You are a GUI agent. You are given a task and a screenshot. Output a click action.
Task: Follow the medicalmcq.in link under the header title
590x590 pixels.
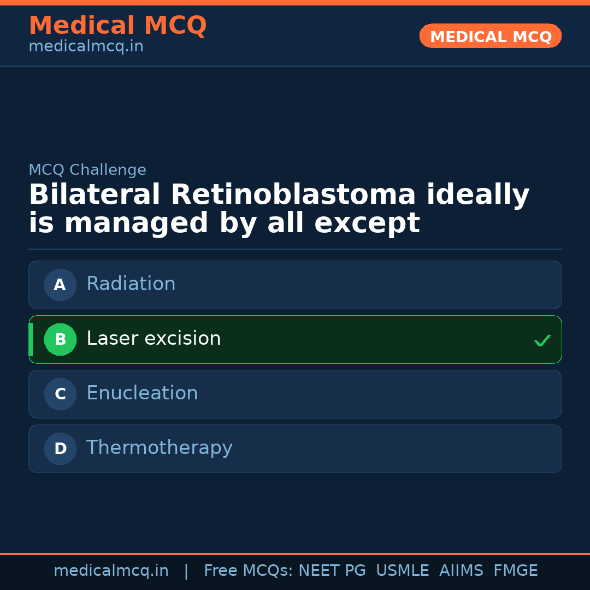[x=86, y=47]
